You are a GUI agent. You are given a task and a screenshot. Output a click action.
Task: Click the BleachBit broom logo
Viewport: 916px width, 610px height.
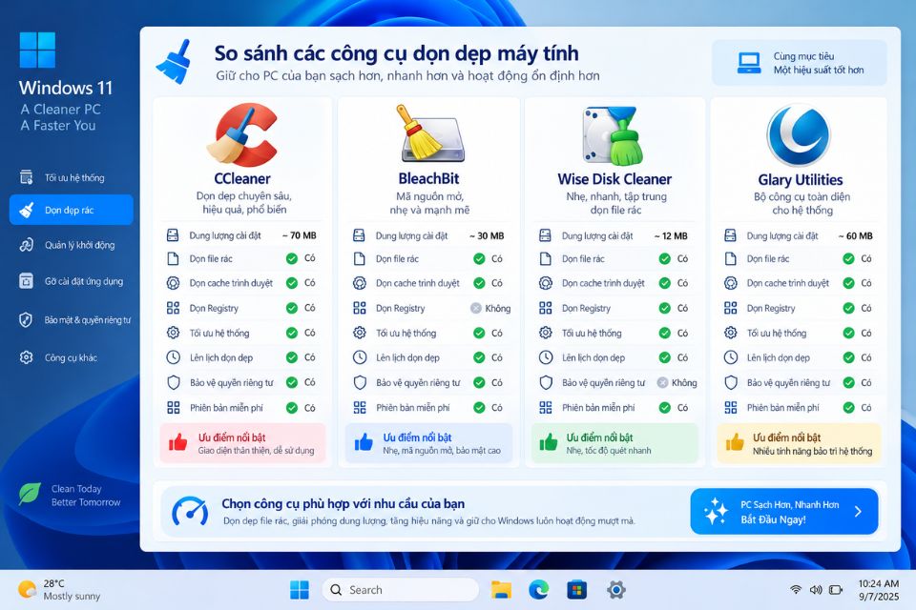coord(429,134)
